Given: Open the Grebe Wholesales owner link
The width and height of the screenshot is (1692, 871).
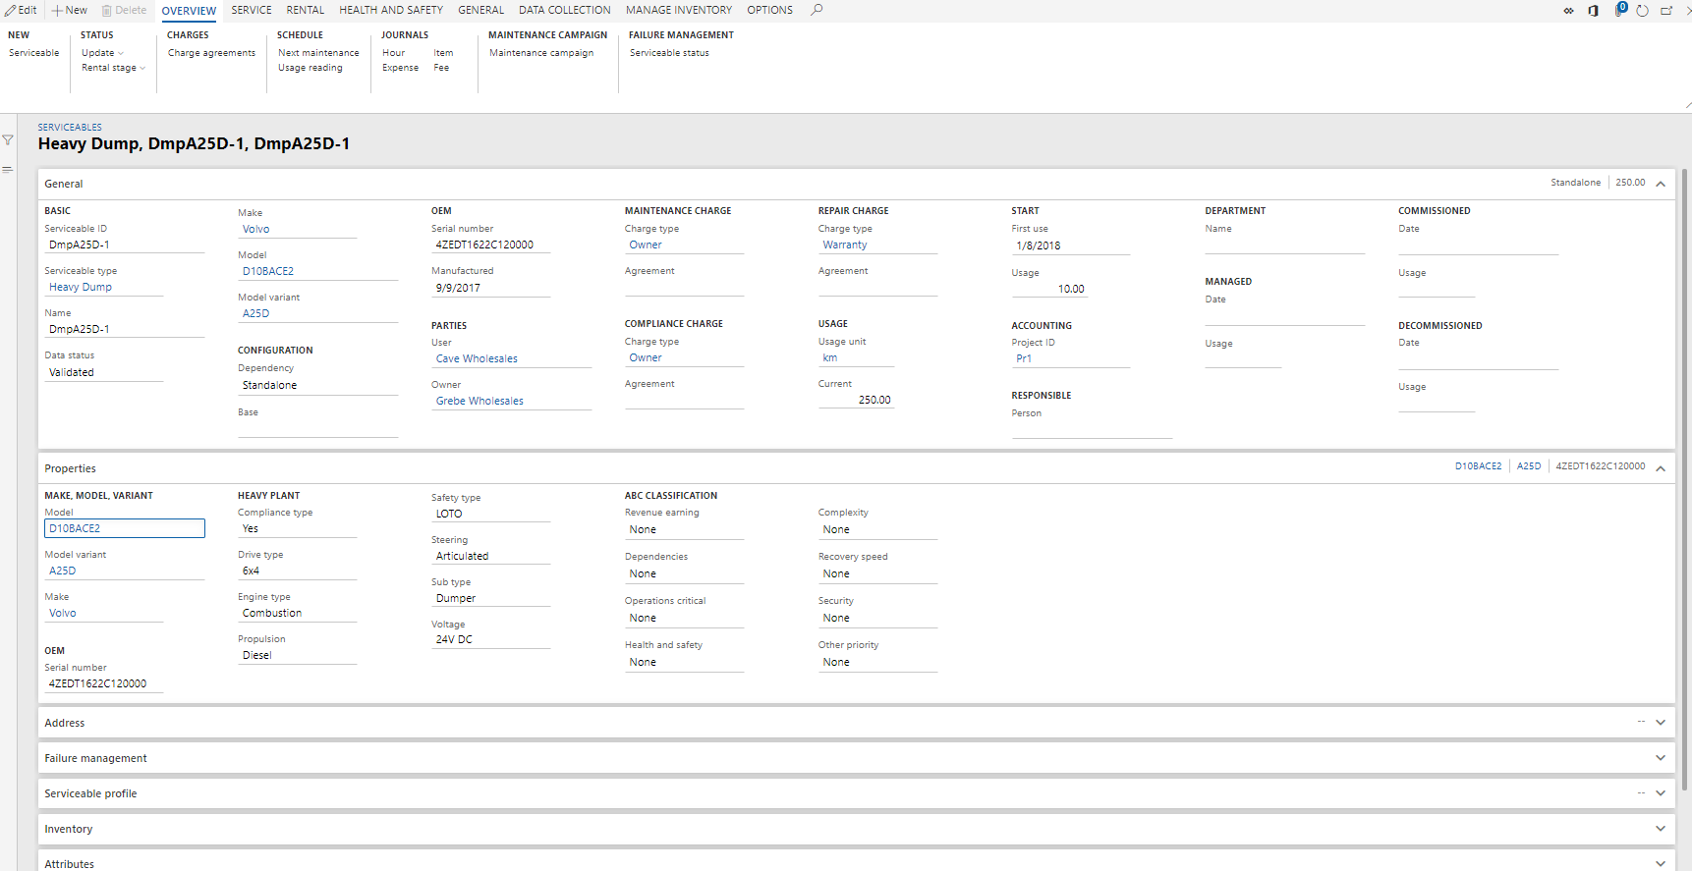Looking at the screenshot, I should 479,401.
